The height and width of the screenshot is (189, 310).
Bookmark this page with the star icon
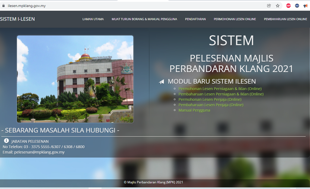click(278, 6)
